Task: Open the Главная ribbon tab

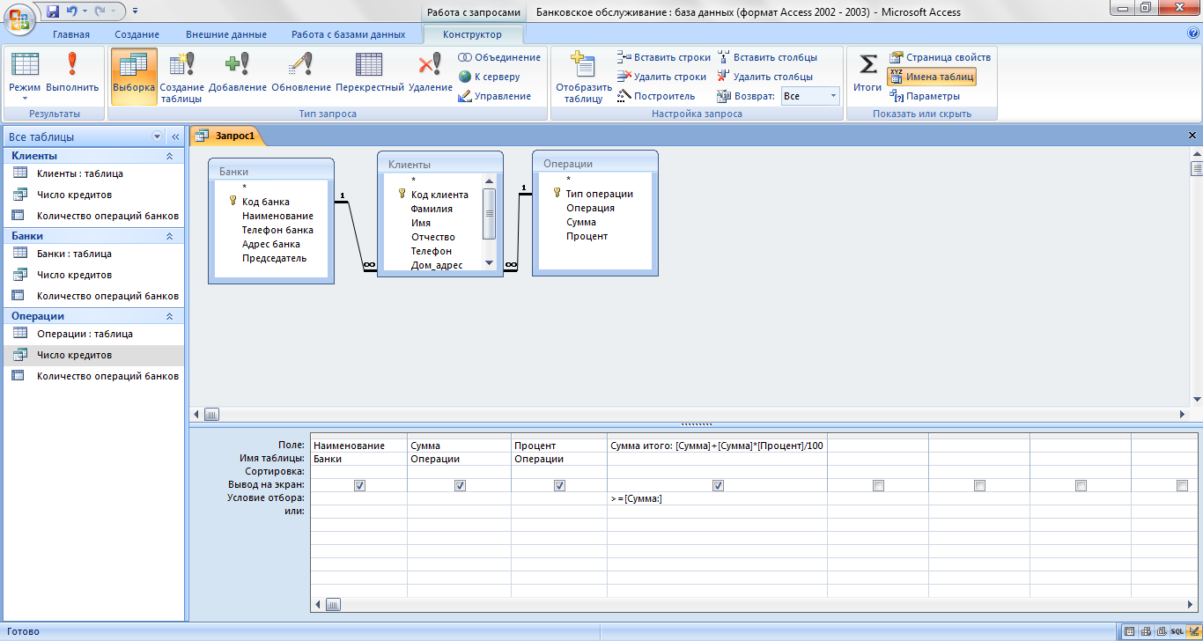Action: pyautogui.click(x=71, y=34)
